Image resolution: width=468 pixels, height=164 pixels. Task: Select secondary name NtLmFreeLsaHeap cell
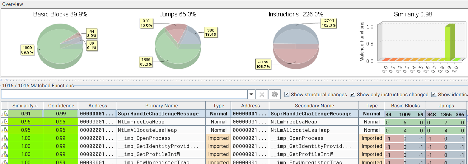(x=314, y=122)
